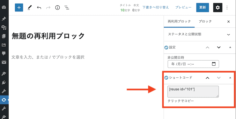Viewport: 236px width, 119px height.
Task: Collapse the 設定 panel triangle
Action: 230,47
